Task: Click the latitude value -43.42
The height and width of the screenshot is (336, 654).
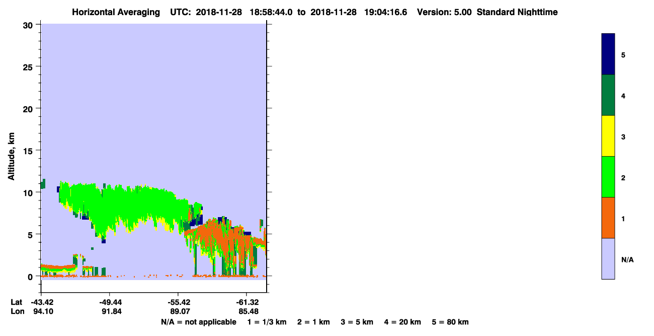Action: 41,302
